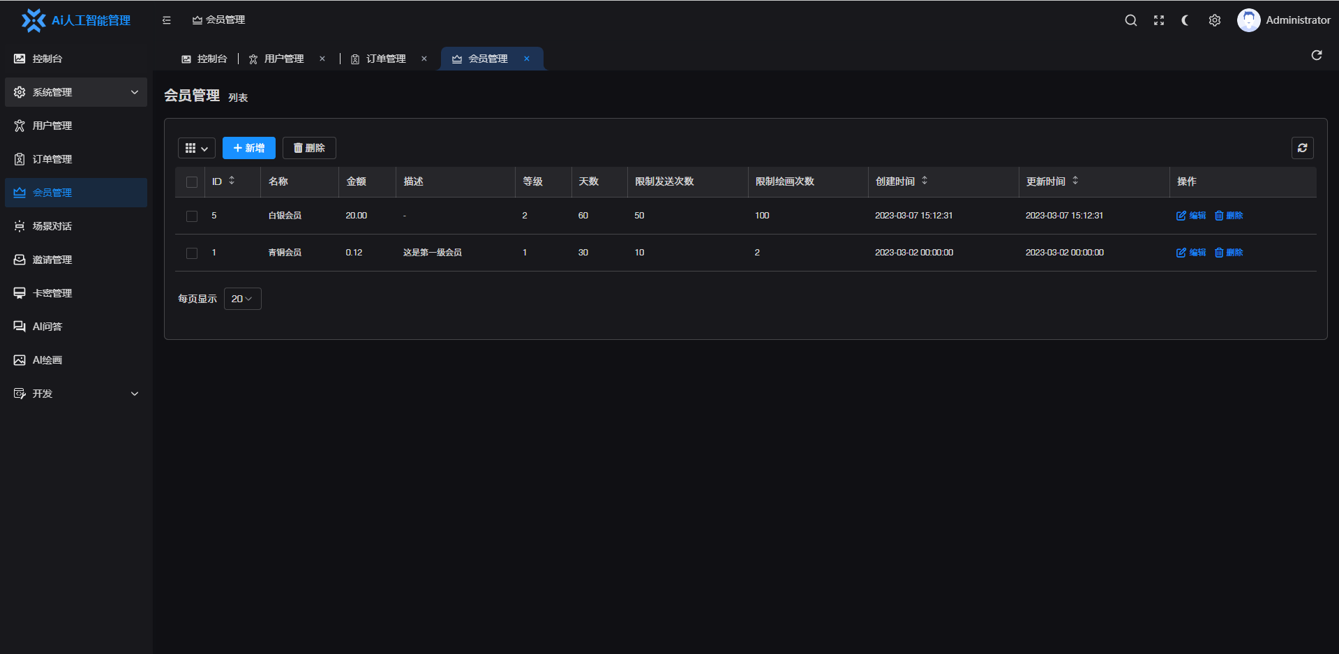Toggle the select-all checkbox in table header
This screenshot has height=654, width=1339.
[x=192, y=182]
